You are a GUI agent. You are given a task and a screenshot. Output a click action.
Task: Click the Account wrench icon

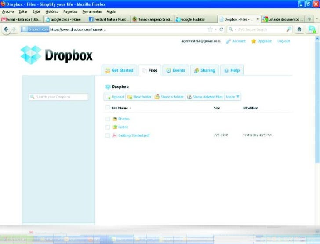pyautogui.click(x=229, y=41)
